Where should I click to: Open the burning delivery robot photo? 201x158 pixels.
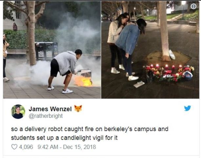click(x=52, y=50)
